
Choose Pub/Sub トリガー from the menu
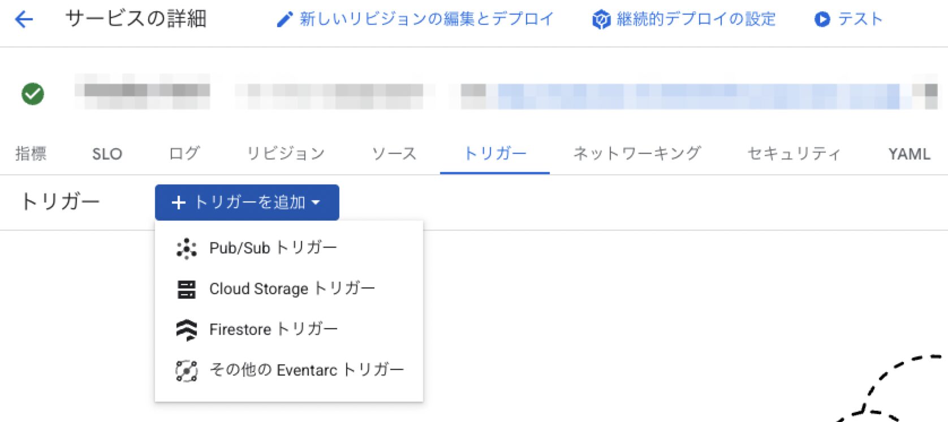(289, 248)
